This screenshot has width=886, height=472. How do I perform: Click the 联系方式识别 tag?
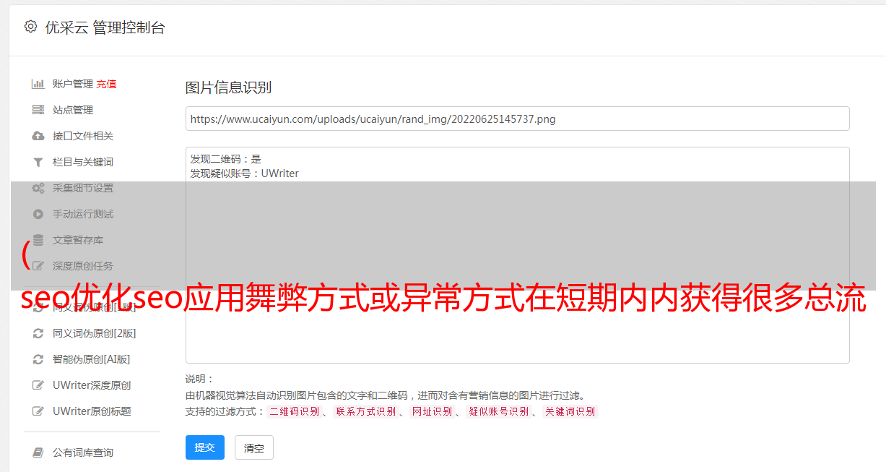[x=366, y=411]
